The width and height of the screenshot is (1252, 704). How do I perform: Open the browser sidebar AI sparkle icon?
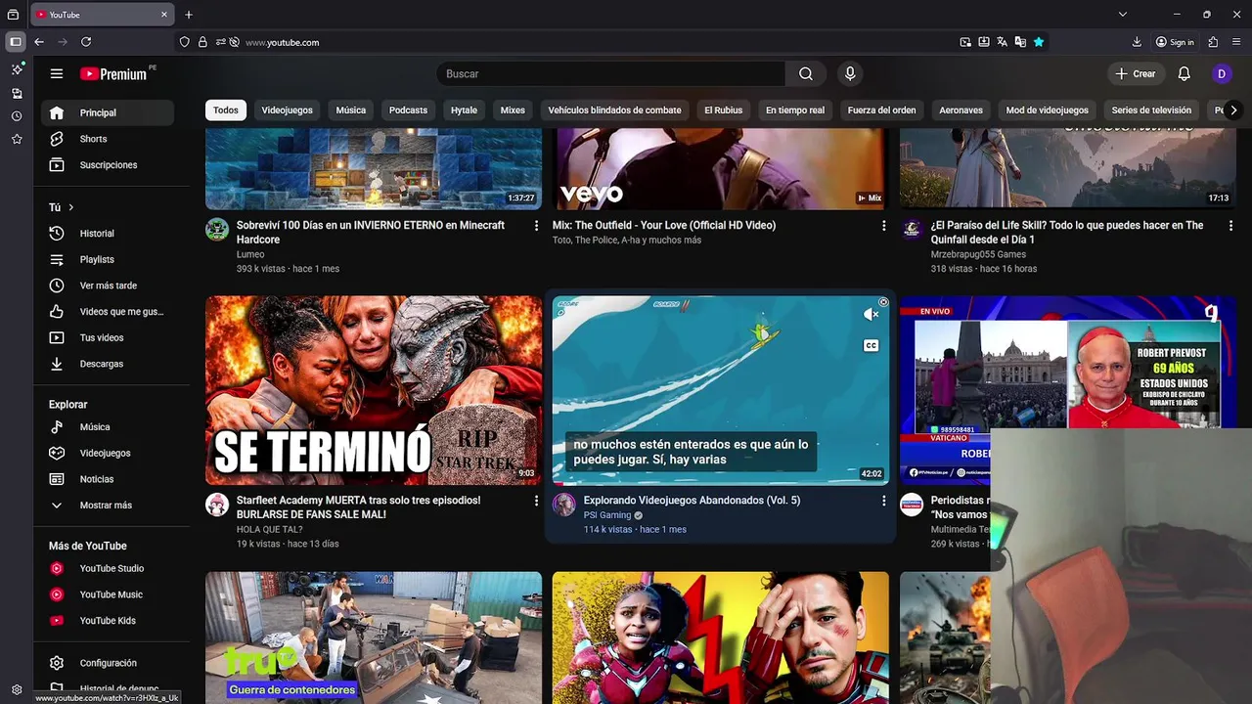tap(17, 69)
